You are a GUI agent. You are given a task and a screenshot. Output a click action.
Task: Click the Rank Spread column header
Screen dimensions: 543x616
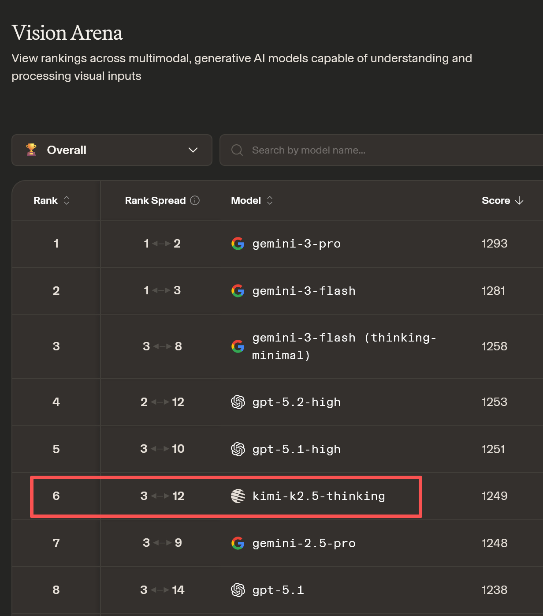coord(155,200)
